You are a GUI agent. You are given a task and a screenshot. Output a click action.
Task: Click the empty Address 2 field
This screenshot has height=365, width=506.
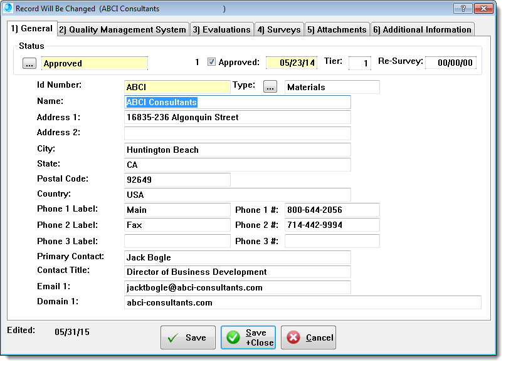click(x=238, y=133)
